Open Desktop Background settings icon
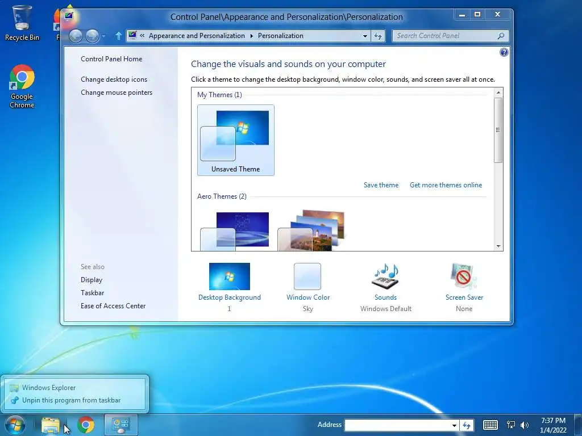Screen dimensions: 582x436 [x=230, y=276]
